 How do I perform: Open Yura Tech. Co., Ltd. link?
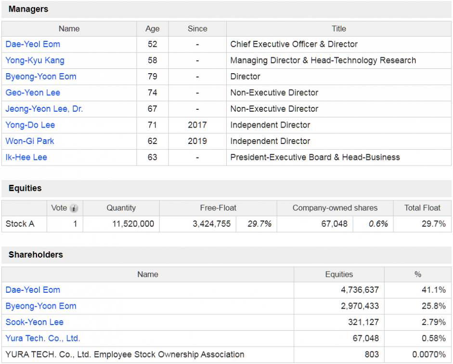tap(43, 338)
